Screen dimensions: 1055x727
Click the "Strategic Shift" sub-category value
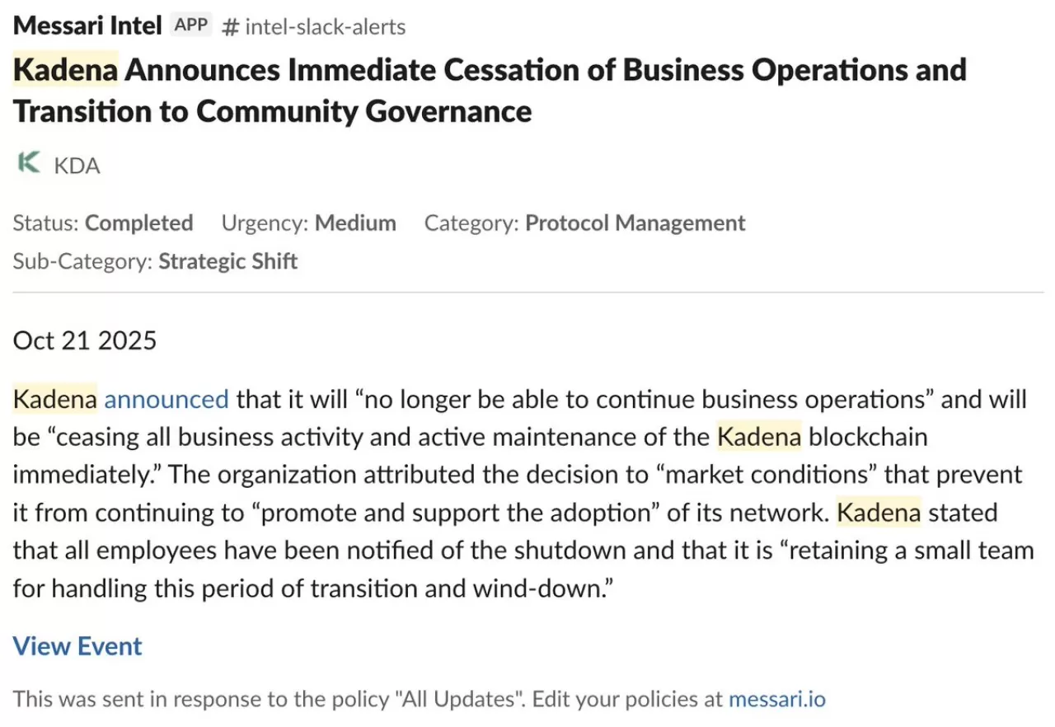tap(227, 262)
